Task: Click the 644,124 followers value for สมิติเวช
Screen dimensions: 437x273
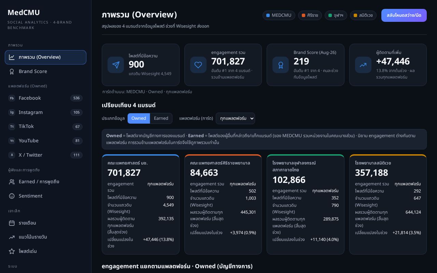Action: click(413, 212)
